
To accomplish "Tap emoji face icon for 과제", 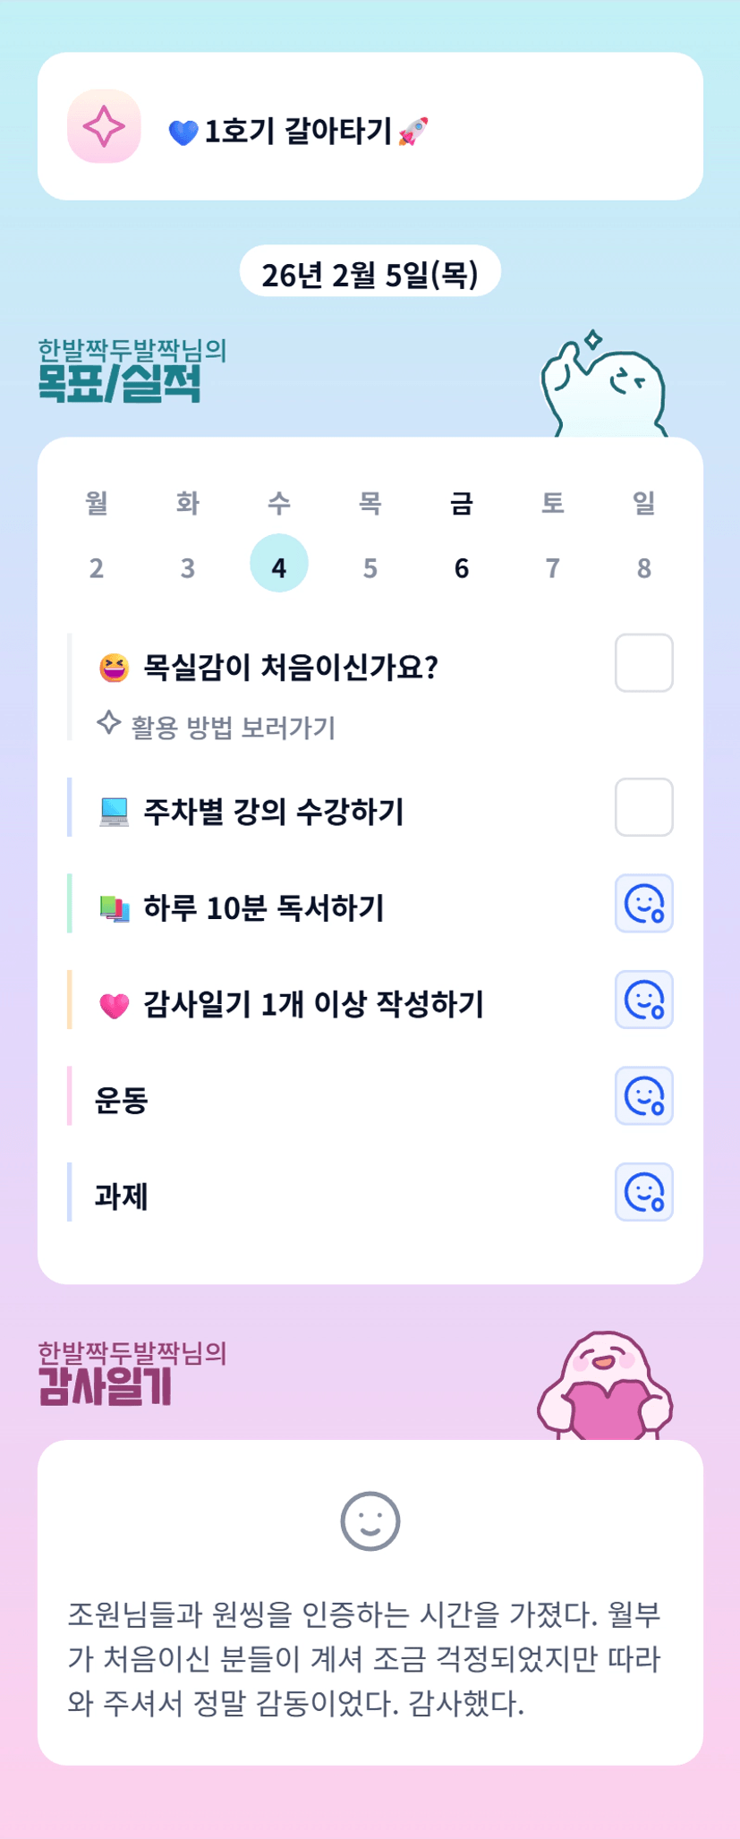I will point(643,1192).
